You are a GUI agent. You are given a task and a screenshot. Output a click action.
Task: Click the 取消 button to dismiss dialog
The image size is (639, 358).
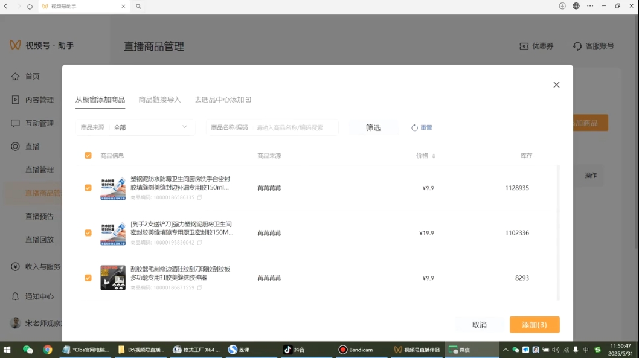coord(479,324)
